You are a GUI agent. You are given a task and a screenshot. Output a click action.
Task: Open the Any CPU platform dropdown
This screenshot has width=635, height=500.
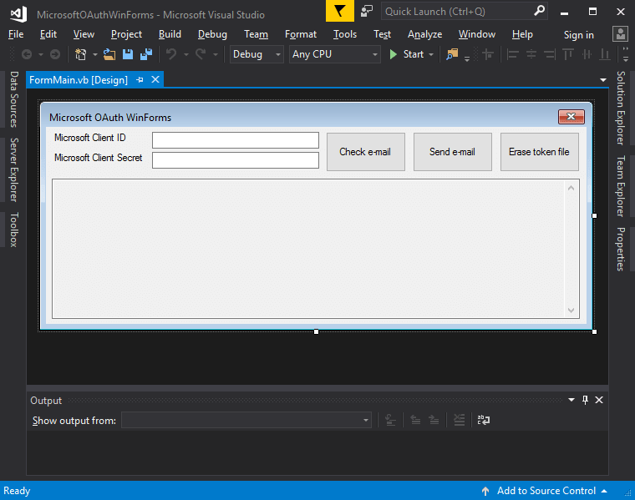334,54
